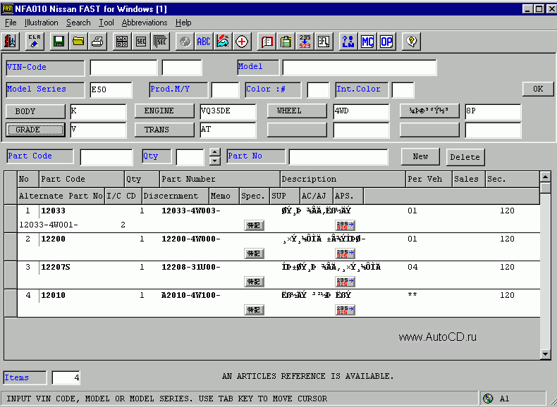Click the ENGINE button
The height and width of the screenshot is (407, 557).
coord(164,111)
